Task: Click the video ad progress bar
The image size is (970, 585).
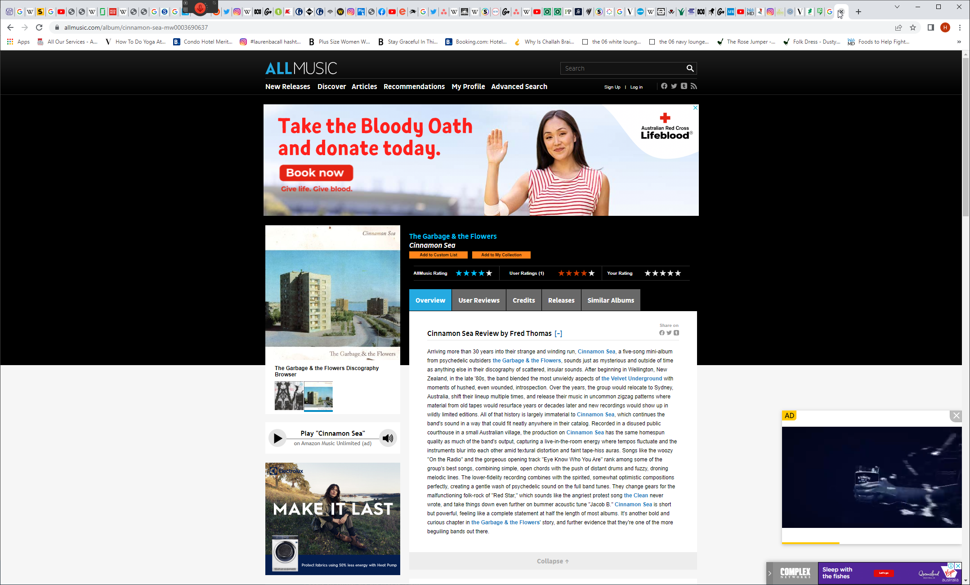Action: [x=872, y=543]
